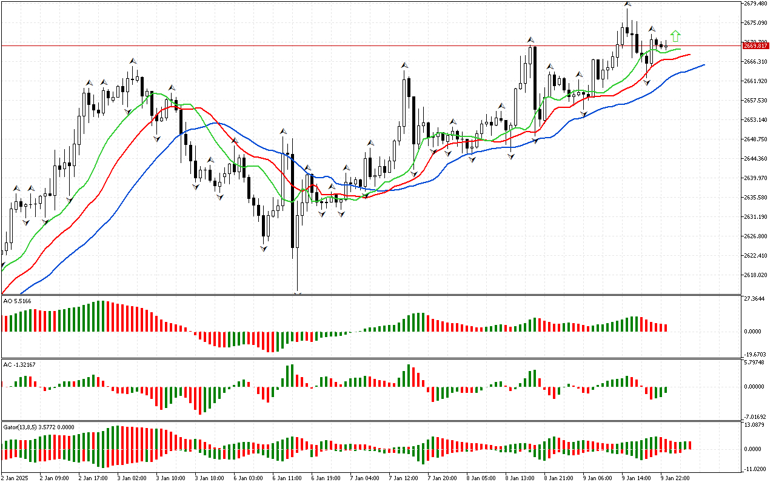This screenshot has height=485, width=776.
Task: Click the AO scale maximum 27.3644
Action: (x=754, y=299)
